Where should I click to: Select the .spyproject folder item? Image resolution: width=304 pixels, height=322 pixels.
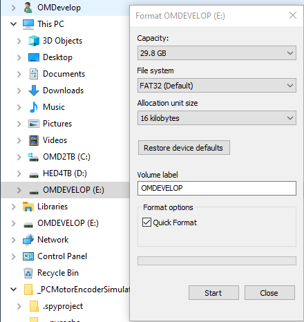[x=63, y=306]
